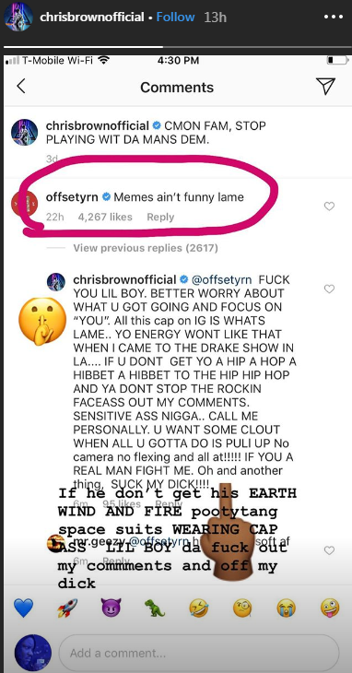Focus the Add a comment field
The width and height of the screenshot is (352, 673).
coord(199,654)
